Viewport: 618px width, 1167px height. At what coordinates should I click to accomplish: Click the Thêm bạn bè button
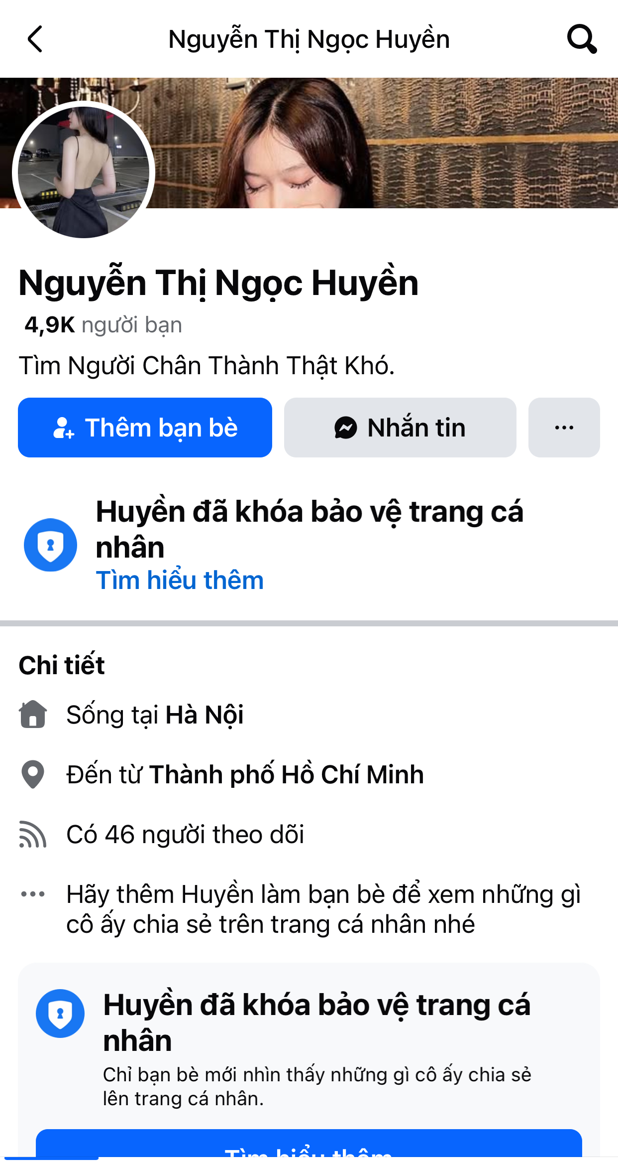click(145, 428)
